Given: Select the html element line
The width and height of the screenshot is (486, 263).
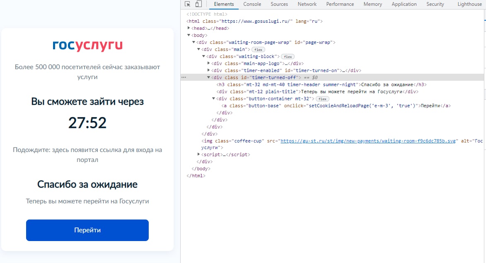Looking at the screenshot, I should click(254, 22).
